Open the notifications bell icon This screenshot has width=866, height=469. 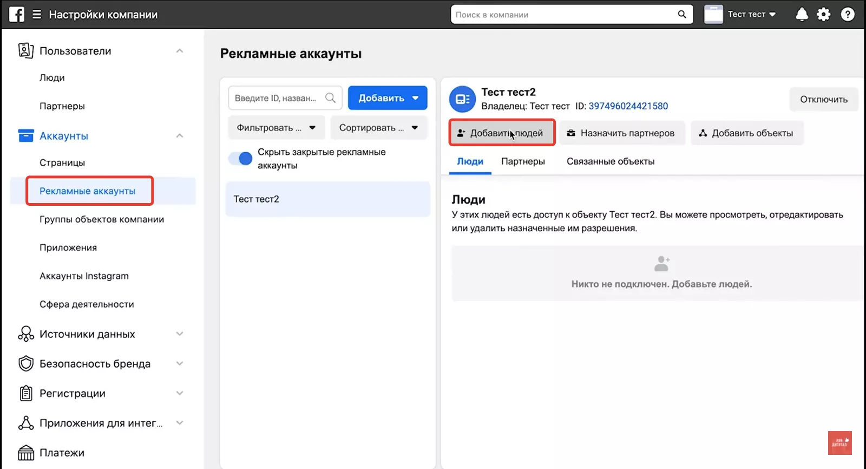(802, 15)
